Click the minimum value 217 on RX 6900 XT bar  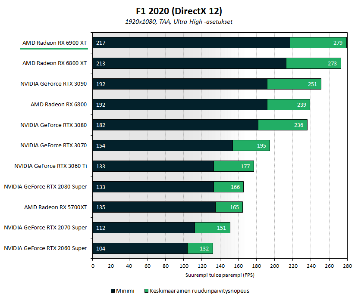[100, 43]
